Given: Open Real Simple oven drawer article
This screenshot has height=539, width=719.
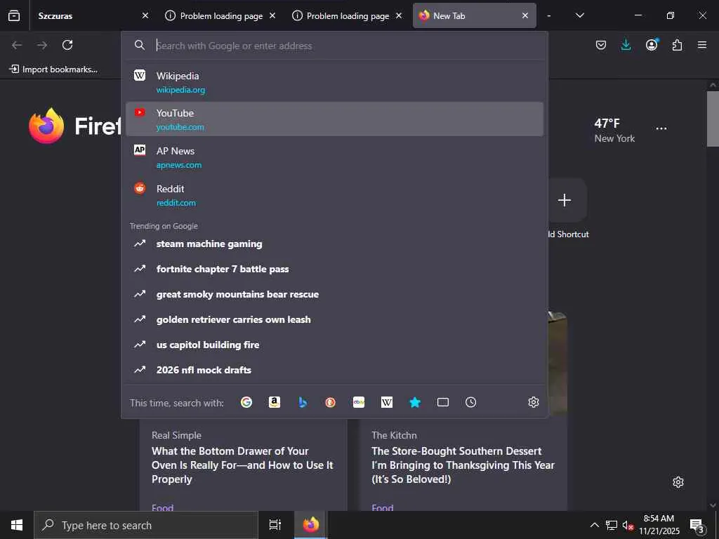Looking at the screenshot, I should click(x=242, y=465).
